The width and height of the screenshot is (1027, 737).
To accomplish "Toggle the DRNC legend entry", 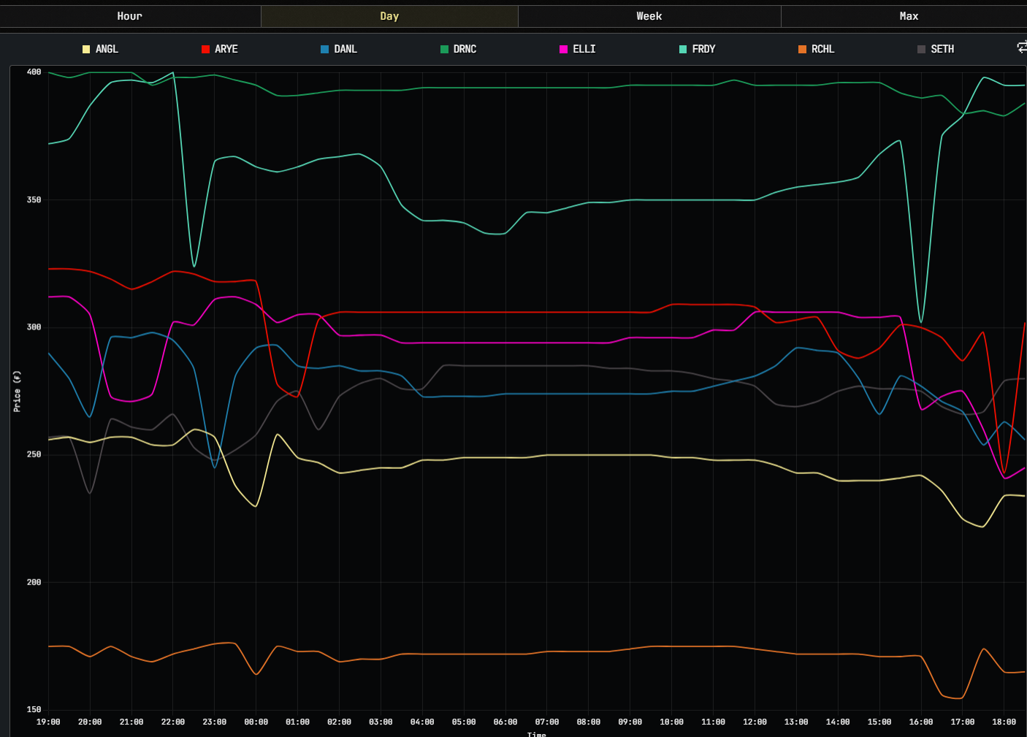I will coord(458,49).
